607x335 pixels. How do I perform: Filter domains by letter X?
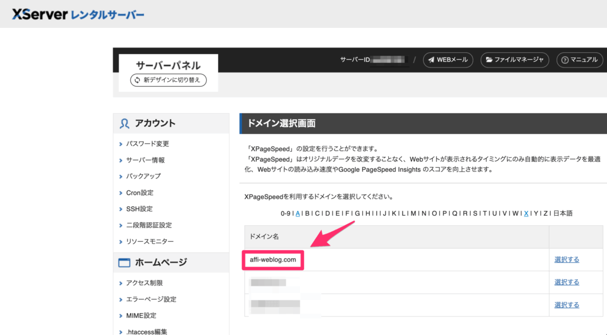click(x=526, y=213)
